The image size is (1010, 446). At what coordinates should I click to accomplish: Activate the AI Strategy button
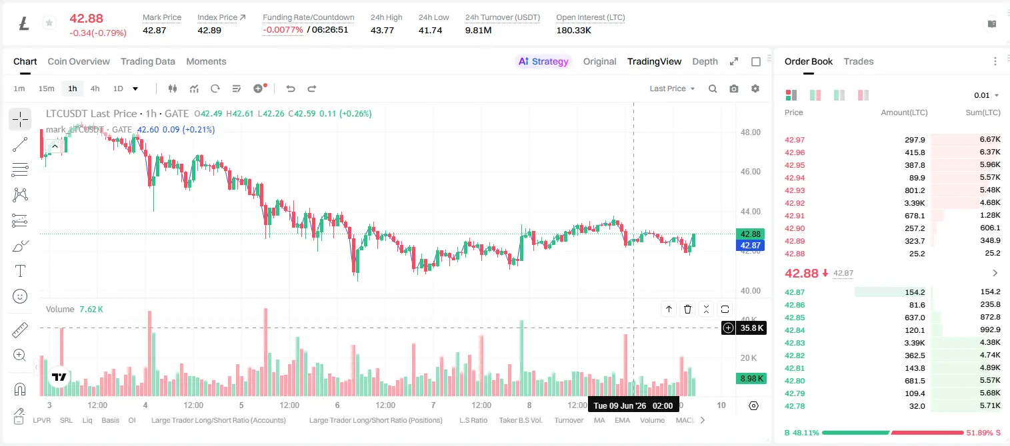pos(543,61)
